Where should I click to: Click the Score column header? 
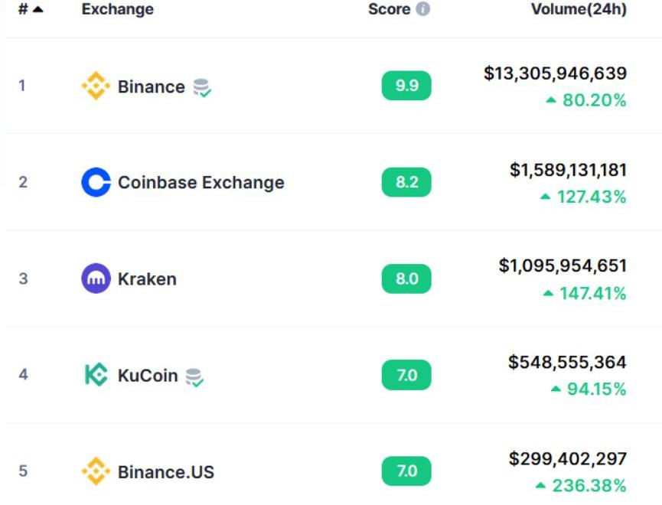click(389, 10)
